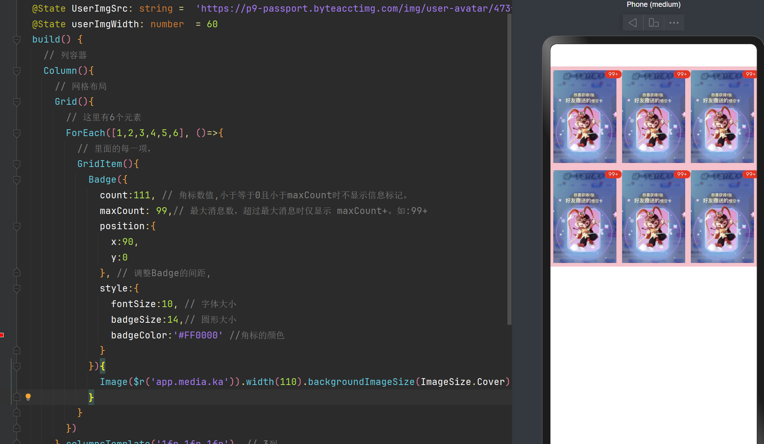Click the 99+ badge on top-middle card
This screenshot has width=764, height=444.
pos(682,74)
